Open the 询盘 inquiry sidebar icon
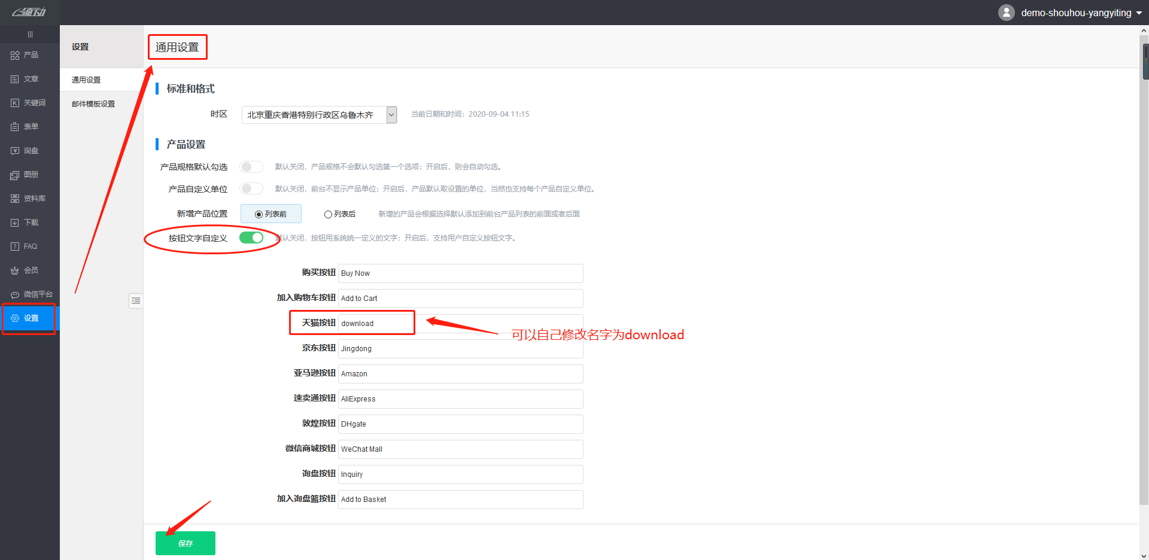 [x=15, y=151]
